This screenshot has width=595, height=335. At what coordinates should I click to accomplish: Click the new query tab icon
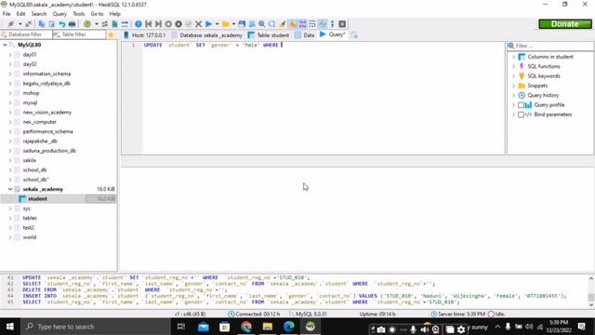tap(354, 35)
